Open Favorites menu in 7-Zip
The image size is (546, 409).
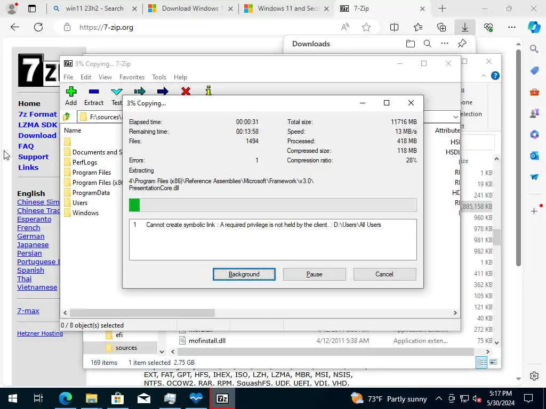[132, 77]
